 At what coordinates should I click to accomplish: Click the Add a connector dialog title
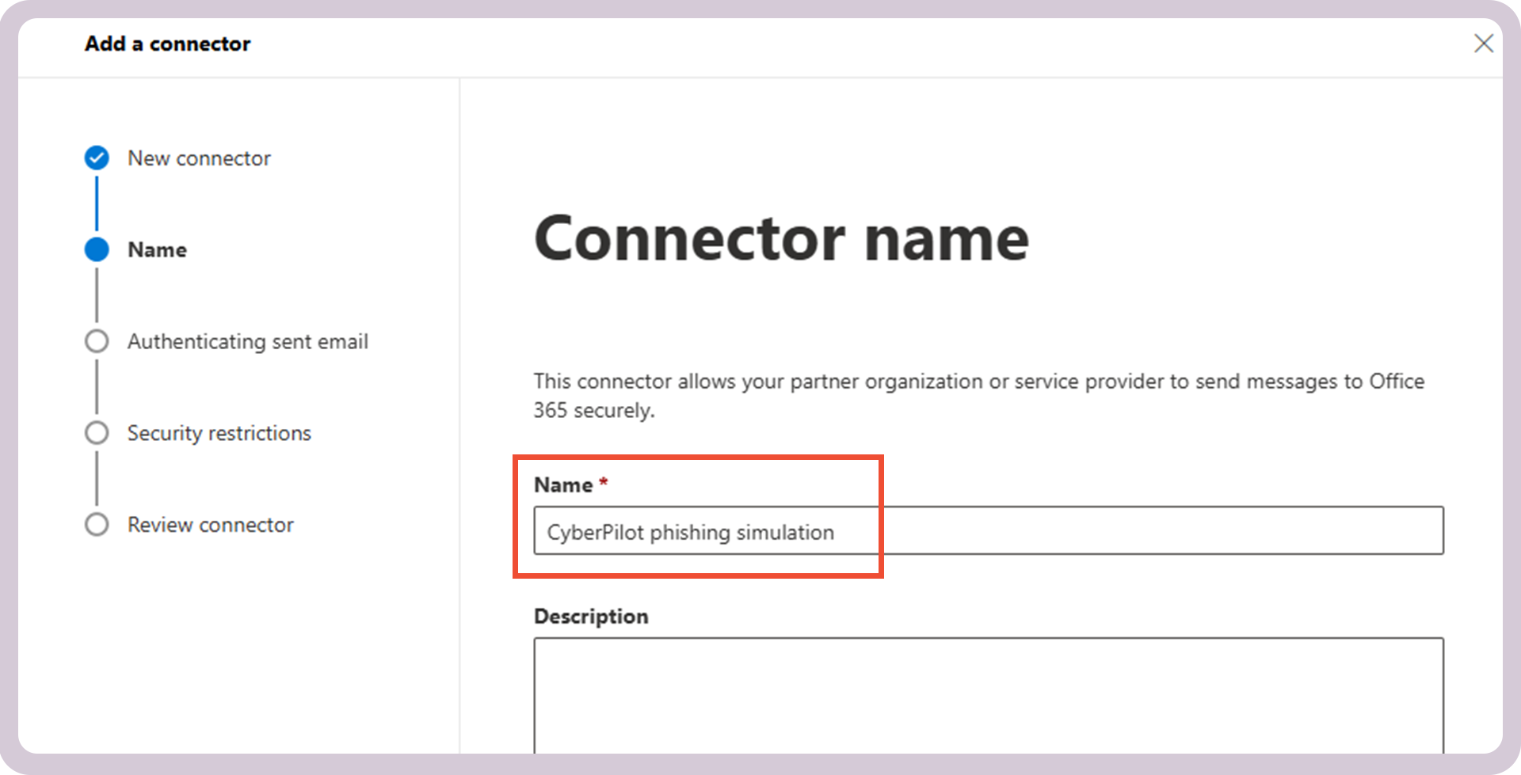click(x=166, y=44)
